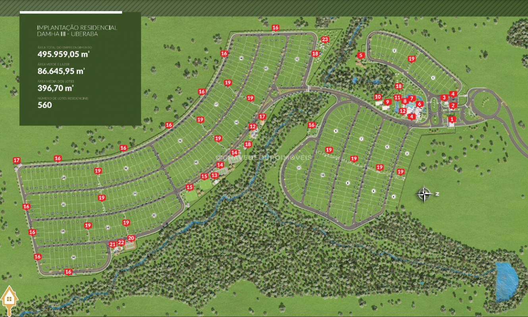Click the red marker labeled 23
528x317 pixels.
(x=325, y=39)
